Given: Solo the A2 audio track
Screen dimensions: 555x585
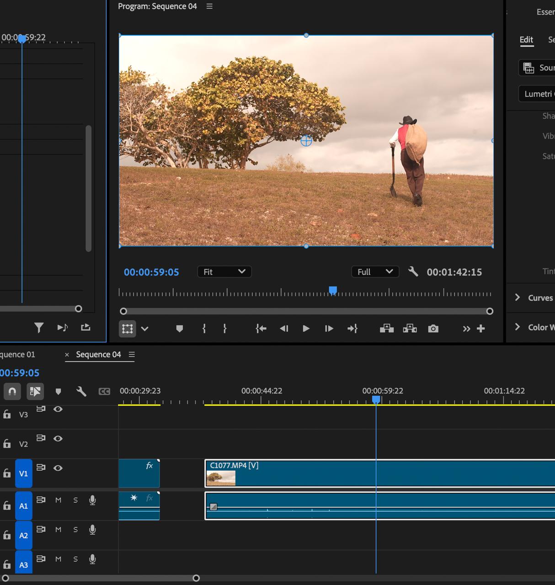Looking at the screenshot, I should tap(75, 530).
